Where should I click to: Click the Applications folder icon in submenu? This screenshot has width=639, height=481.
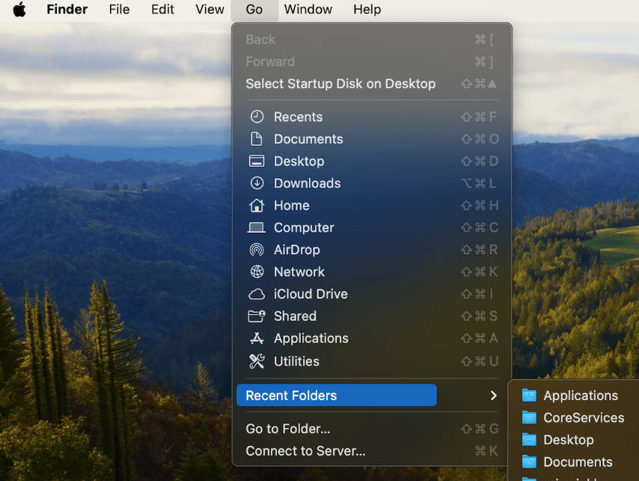pyautogui.click(x=529, y=396)
